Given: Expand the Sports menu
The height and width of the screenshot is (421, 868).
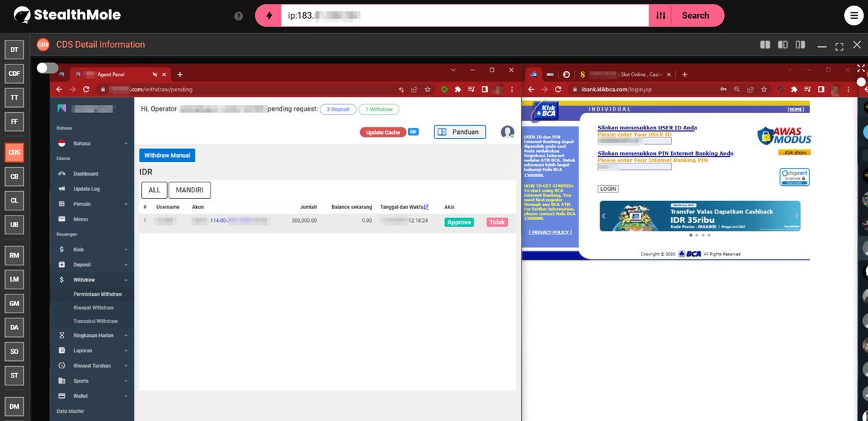Looking at the screenshot, I should click(x=92, y=381).
